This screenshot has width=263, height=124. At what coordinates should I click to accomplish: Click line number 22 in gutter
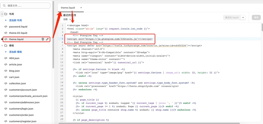(63, 96)
